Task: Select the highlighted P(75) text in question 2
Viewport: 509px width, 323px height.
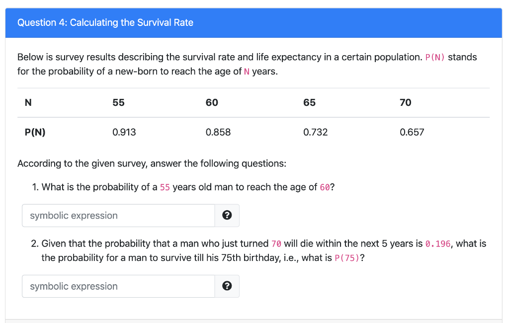Action: coord(346,257)
